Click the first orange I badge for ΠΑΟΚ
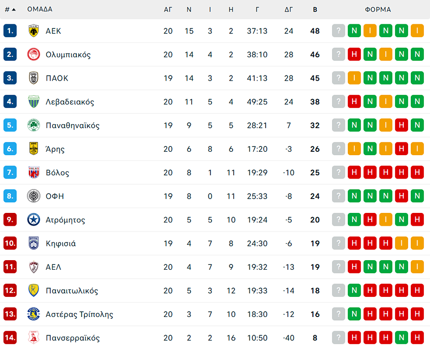This screenshot has width=430, height=348. pos(354,78)
